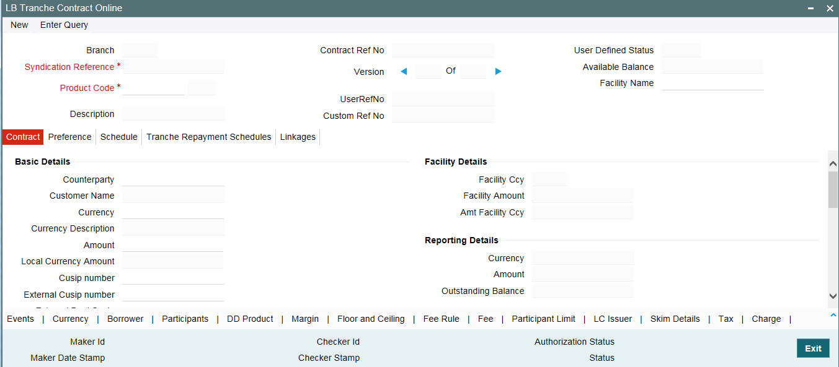
Task: Click Reporting Details Currency field
Action: pyautogui.click(x=583, y=258)
